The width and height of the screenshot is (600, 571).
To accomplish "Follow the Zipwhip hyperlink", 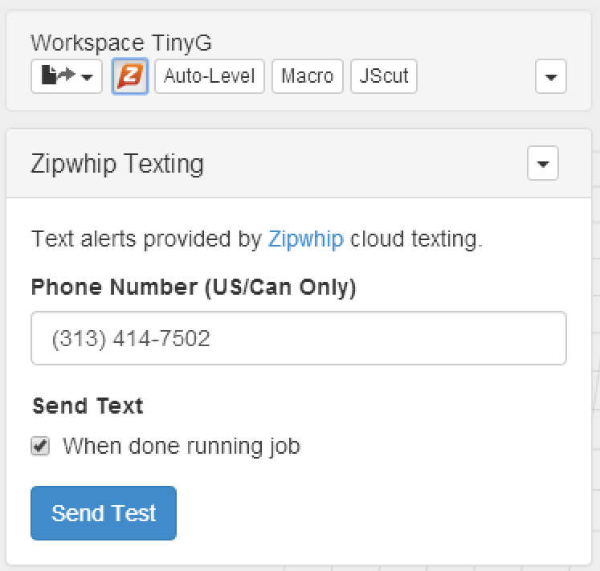I will [305, 239].
